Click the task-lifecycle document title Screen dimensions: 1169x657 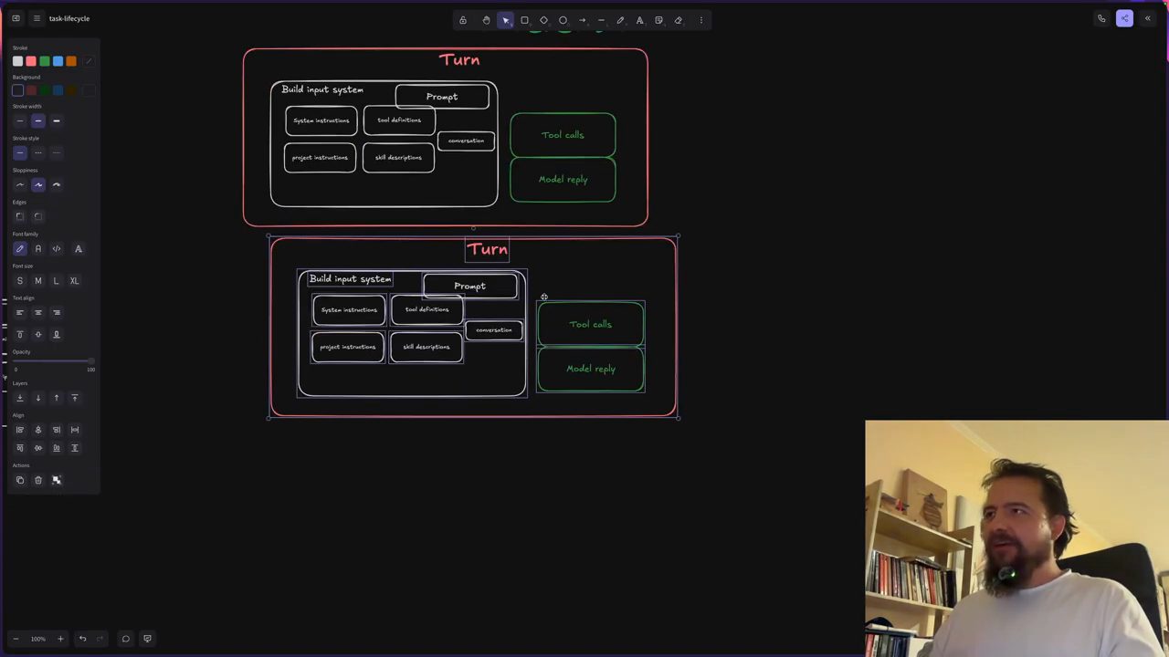(x=69, y=18)
